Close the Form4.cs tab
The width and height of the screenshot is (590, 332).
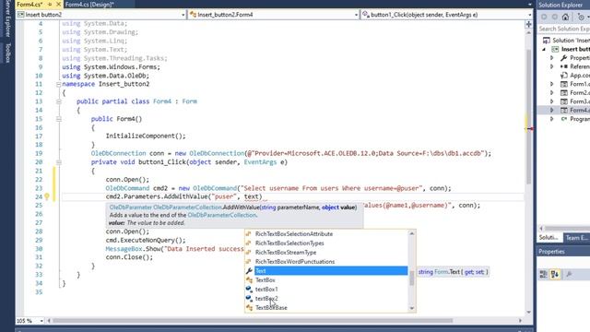click(x=58, y=5)
